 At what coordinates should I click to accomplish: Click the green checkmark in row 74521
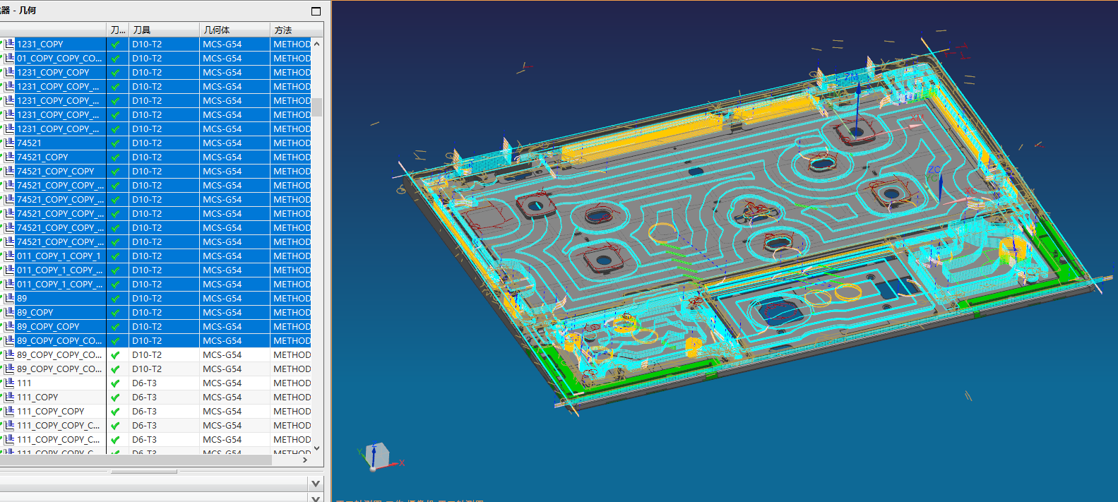pos(116,143)
